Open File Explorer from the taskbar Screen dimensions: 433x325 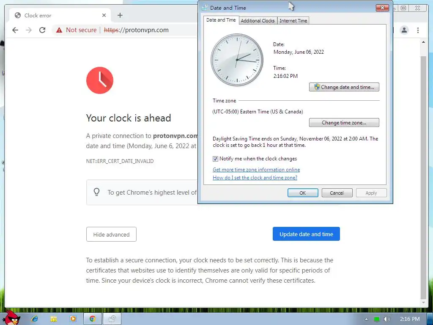tap(54, 319)
